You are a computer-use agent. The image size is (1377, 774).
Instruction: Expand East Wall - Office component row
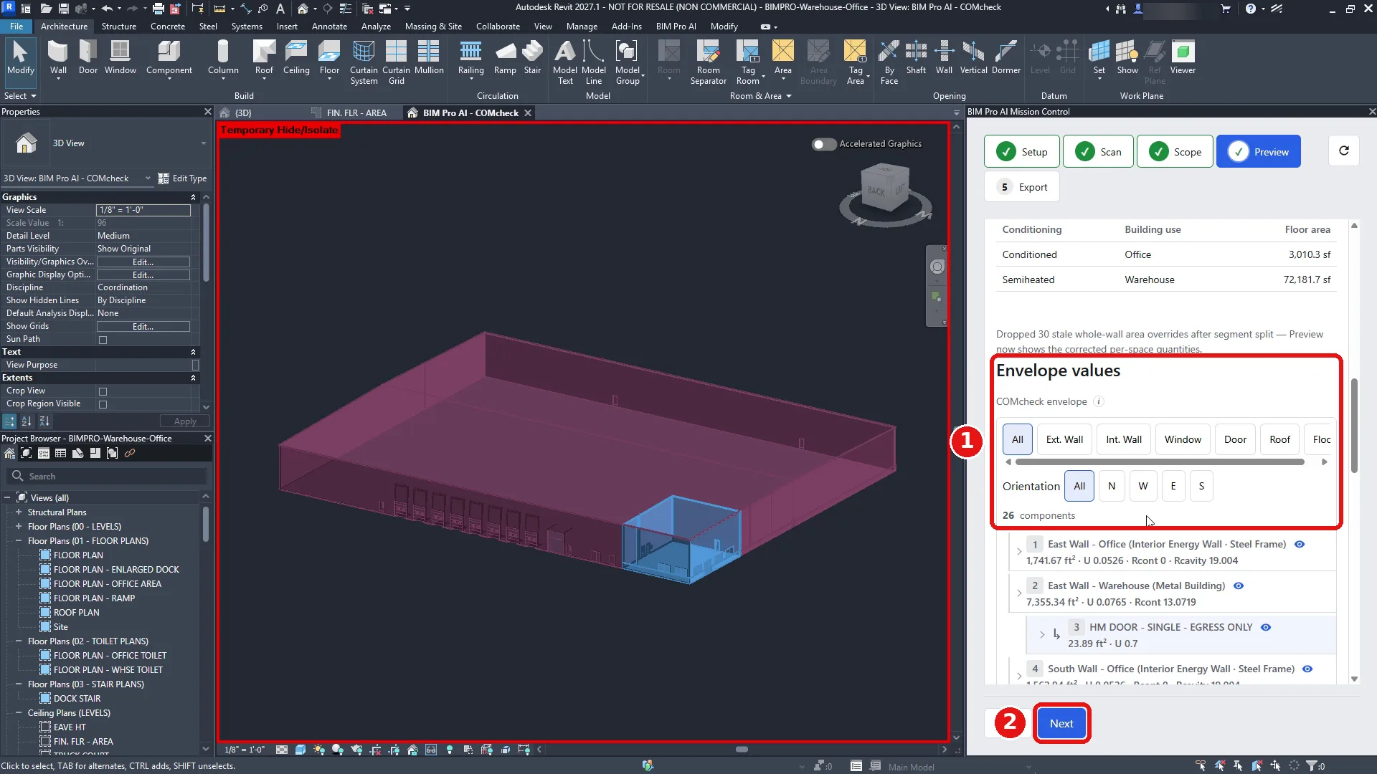[x=1018, y=552]
